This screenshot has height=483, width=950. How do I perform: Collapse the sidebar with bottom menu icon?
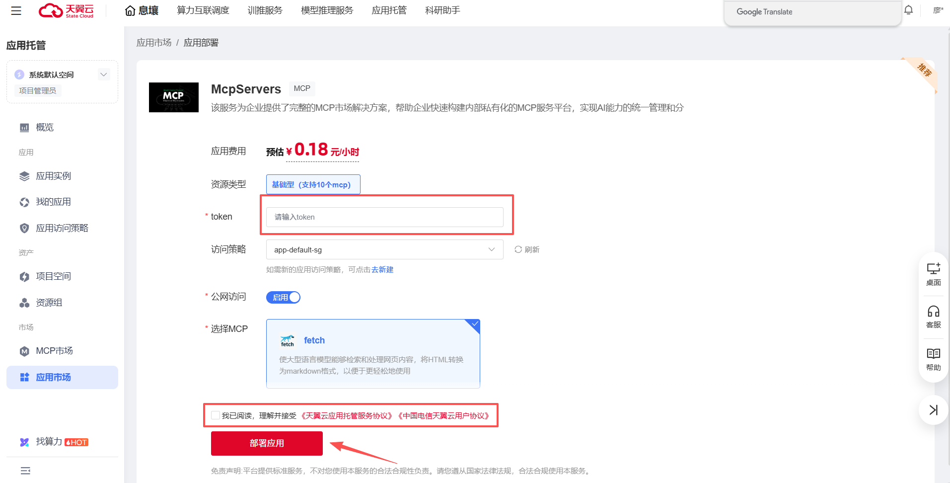pos(25,471)
